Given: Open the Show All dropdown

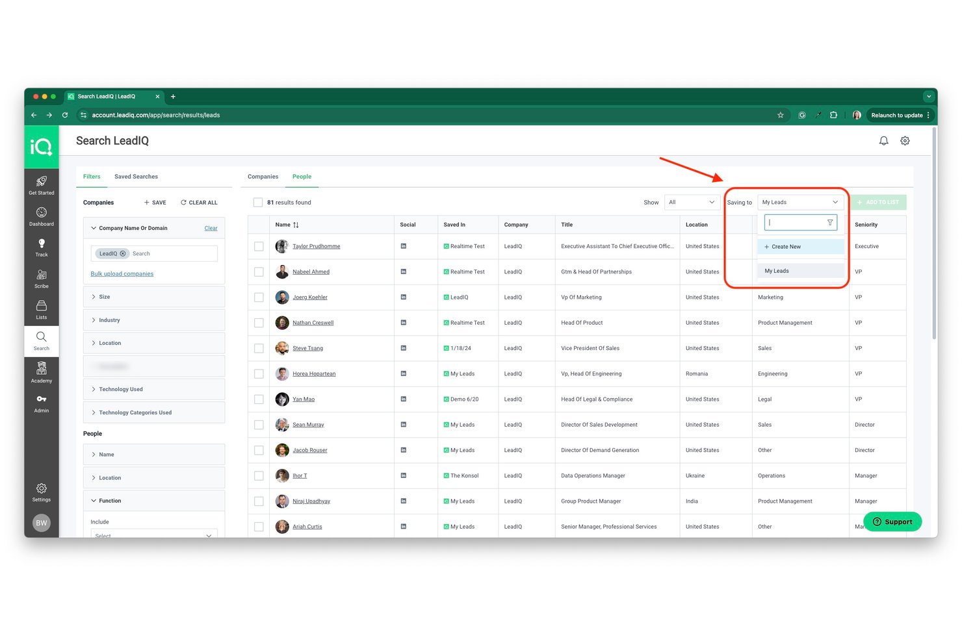Looking at the screenshot, I should (692, 202).
